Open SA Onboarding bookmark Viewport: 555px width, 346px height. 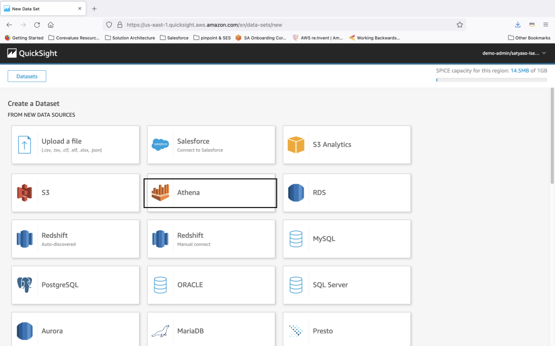pyautogui.click(x=261, y=38)
